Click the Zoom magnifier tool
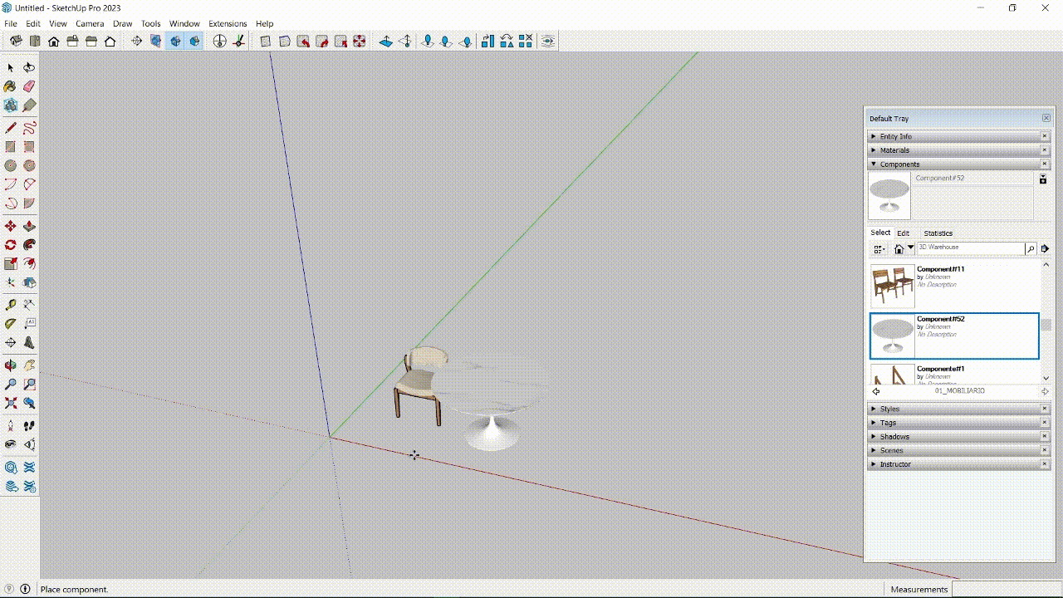The width and height of the screenshot is (1063, 598). point(11,385)
